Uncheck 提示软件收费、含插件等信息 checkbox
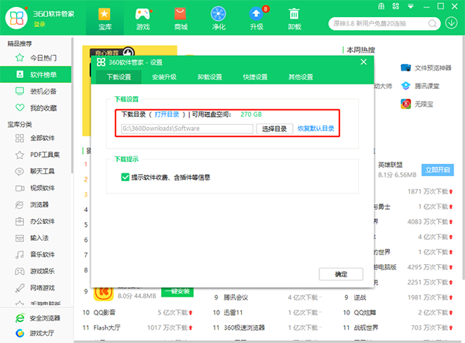The width and height of the screenshot is (465, 343). point(126,177)
